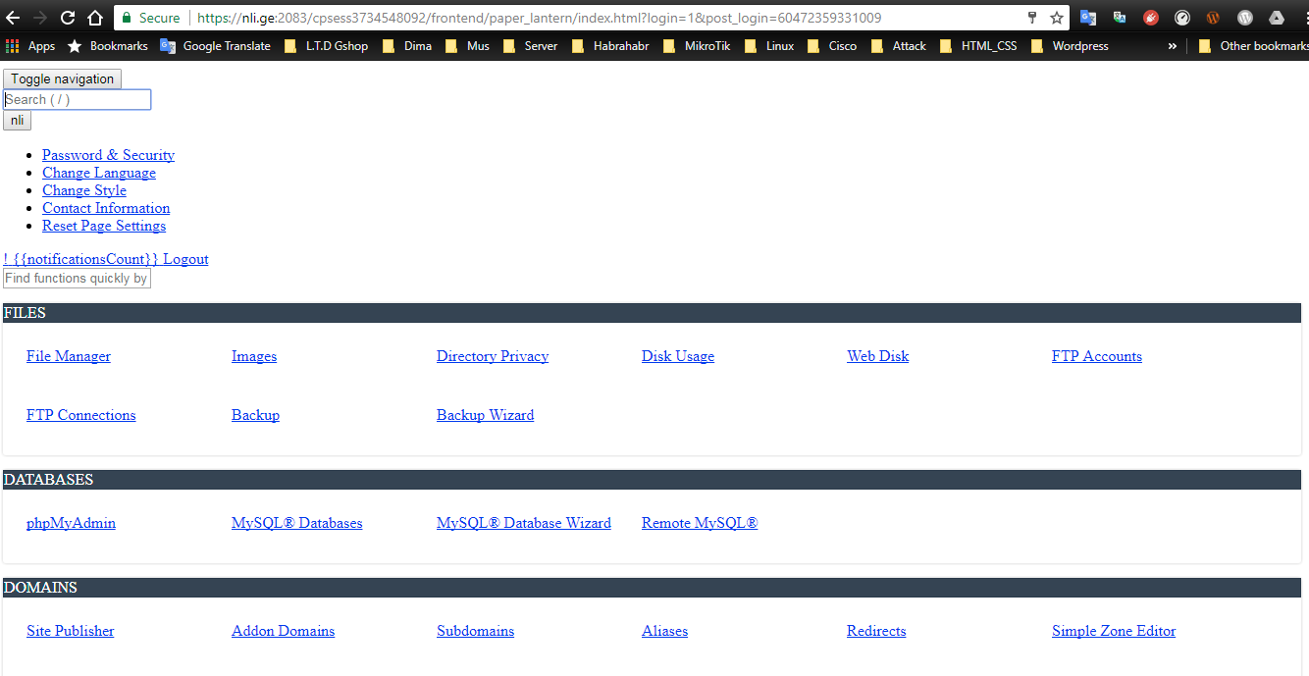Open FTP Connections

81,415
